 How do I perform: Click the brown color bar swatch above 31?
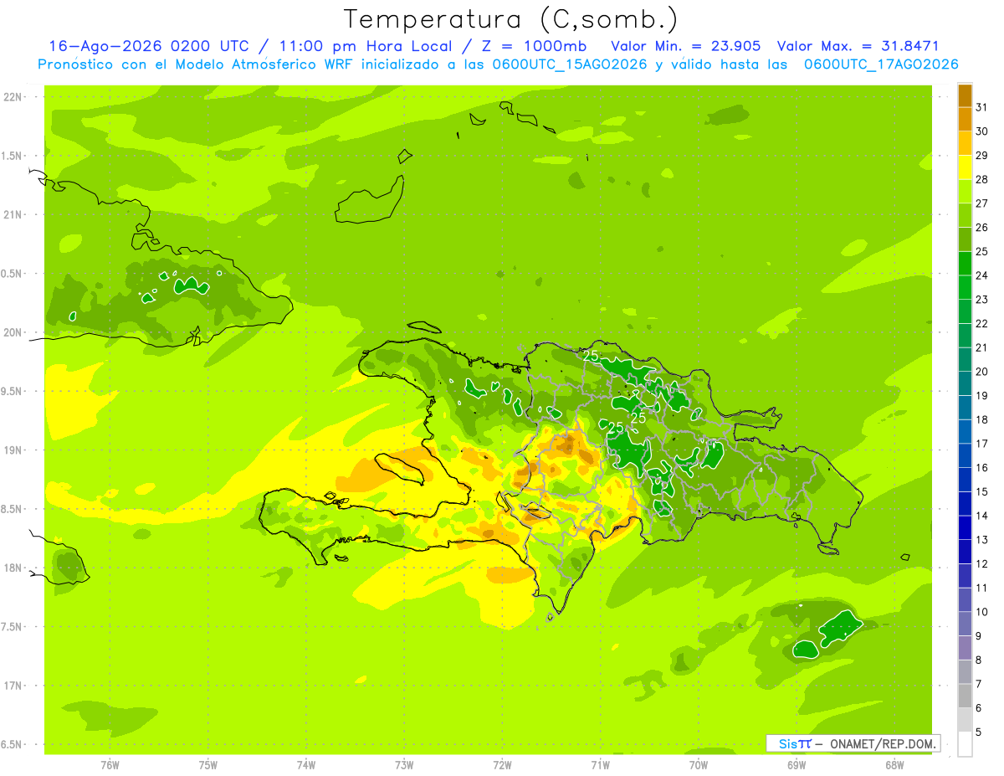[965, 95]
